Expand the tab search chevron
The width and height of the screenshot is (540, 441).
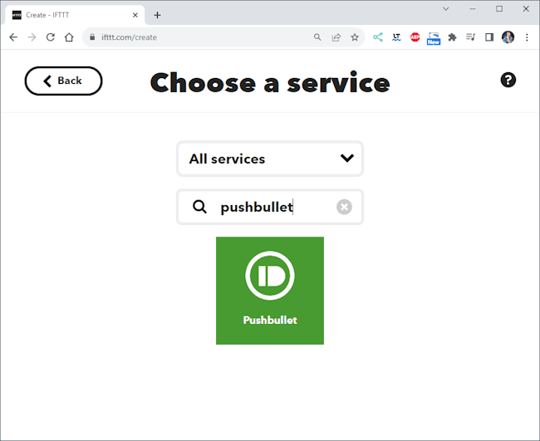[x=446, y=9]
